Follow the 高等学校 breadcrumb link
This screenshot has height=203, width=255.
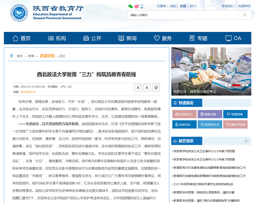click(47, 56)
